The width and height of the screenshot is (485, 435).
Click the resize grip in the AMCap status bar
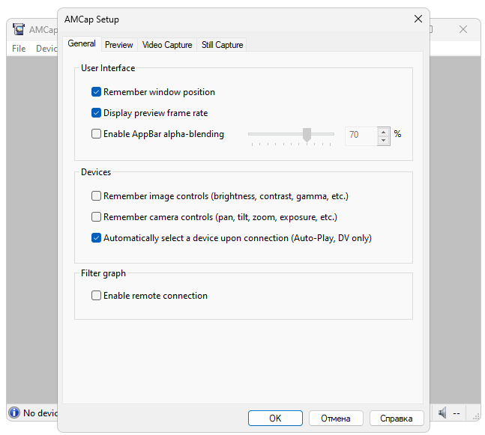pyautogui.click(x=476, y=416)
